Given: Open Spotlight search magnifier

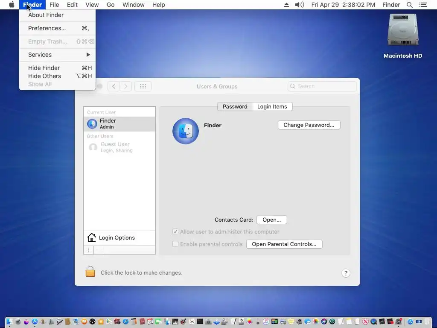Looking at the screenshot, I should [x=409, y=5].
